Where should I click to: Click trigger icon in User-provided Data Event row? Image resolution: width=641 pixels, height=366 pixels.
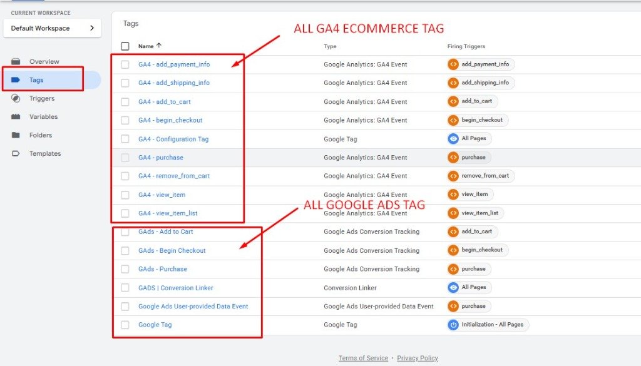[x=453, y=306]
